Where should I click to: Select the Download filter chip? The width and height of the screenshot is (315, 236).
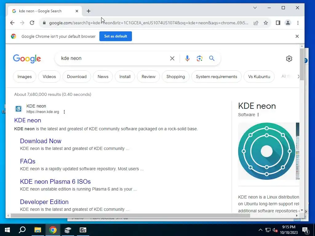pos(77,77)
